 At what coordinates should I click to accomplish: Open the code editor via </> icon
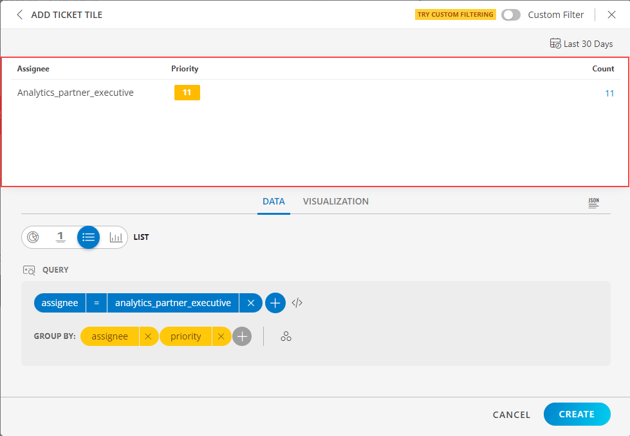pyautogui.click(x=297, y=302)
